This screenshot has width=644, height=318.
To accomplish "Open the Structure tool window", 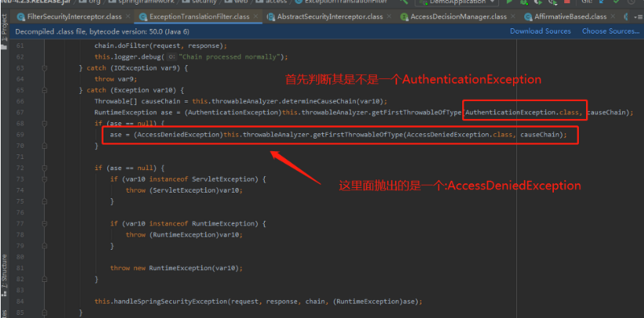I will click(x=4, y=275).
